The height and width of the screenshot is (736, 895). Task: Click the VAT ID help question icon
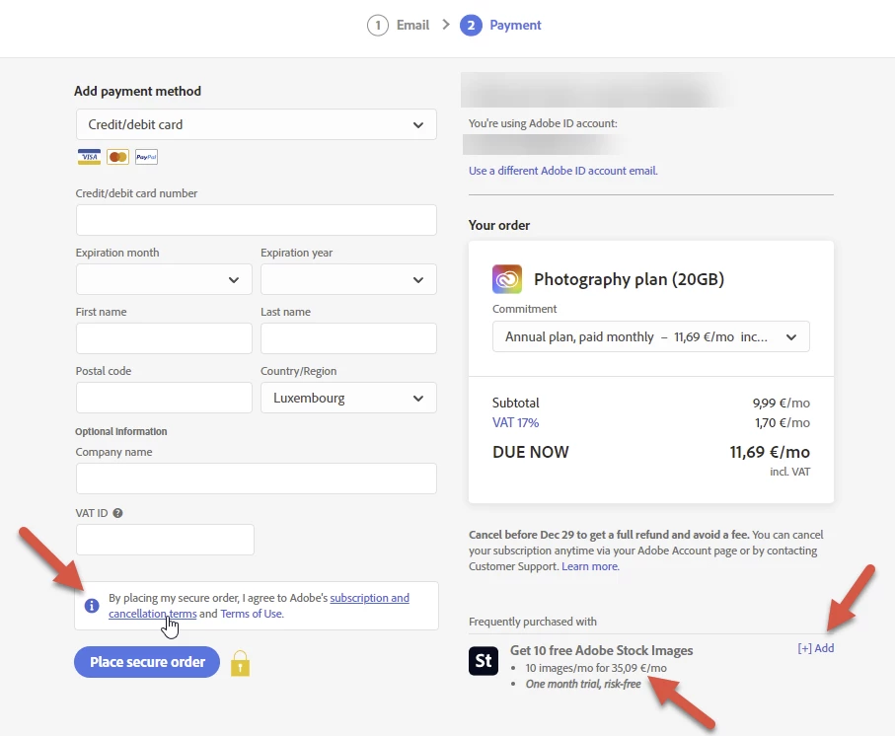pyautogui.click(x=117, y=513)
